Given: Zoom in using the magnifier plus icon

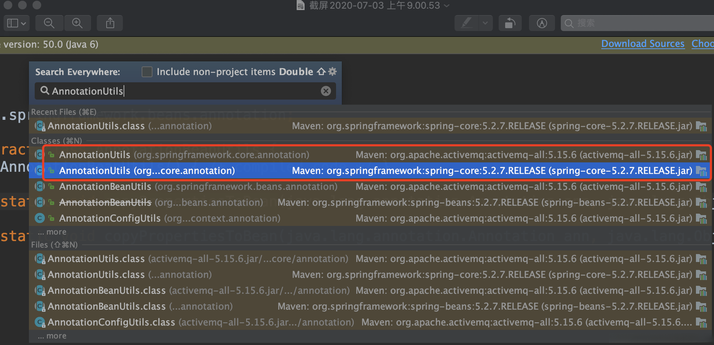Looking at the screenshot, I should click(x=77, y=23).
